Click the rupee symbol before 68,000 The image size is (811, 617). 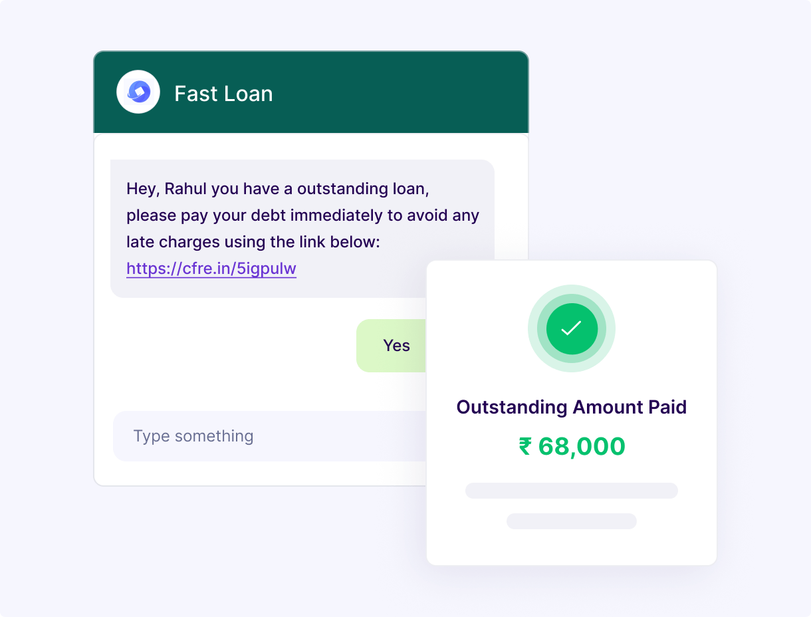[x=525, y=446]
